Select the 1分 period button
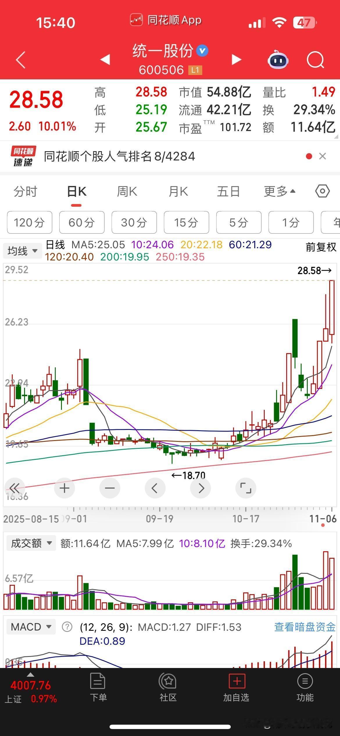The width and height of the screenshot is (340, 736). 291,223
